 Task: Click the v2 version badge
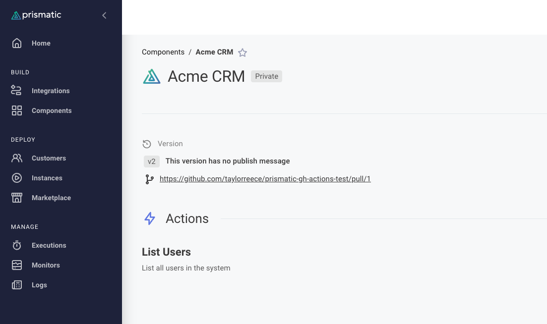(152, 162)
